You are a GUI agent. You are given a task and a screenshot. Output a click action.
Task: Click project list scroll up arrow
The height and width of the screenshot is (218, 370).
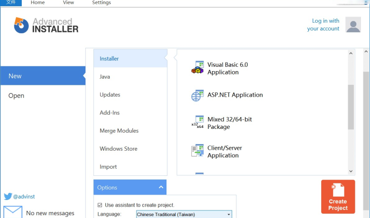(x=351, y=53)
